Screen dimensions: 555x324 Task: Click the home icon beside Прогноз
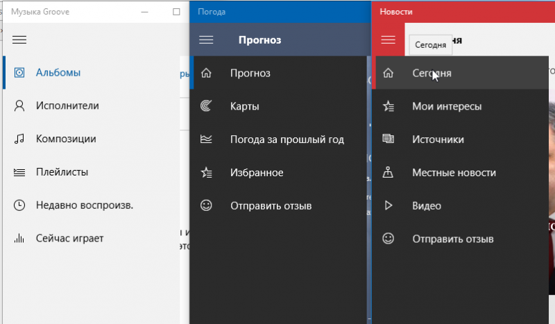(206, 73)
